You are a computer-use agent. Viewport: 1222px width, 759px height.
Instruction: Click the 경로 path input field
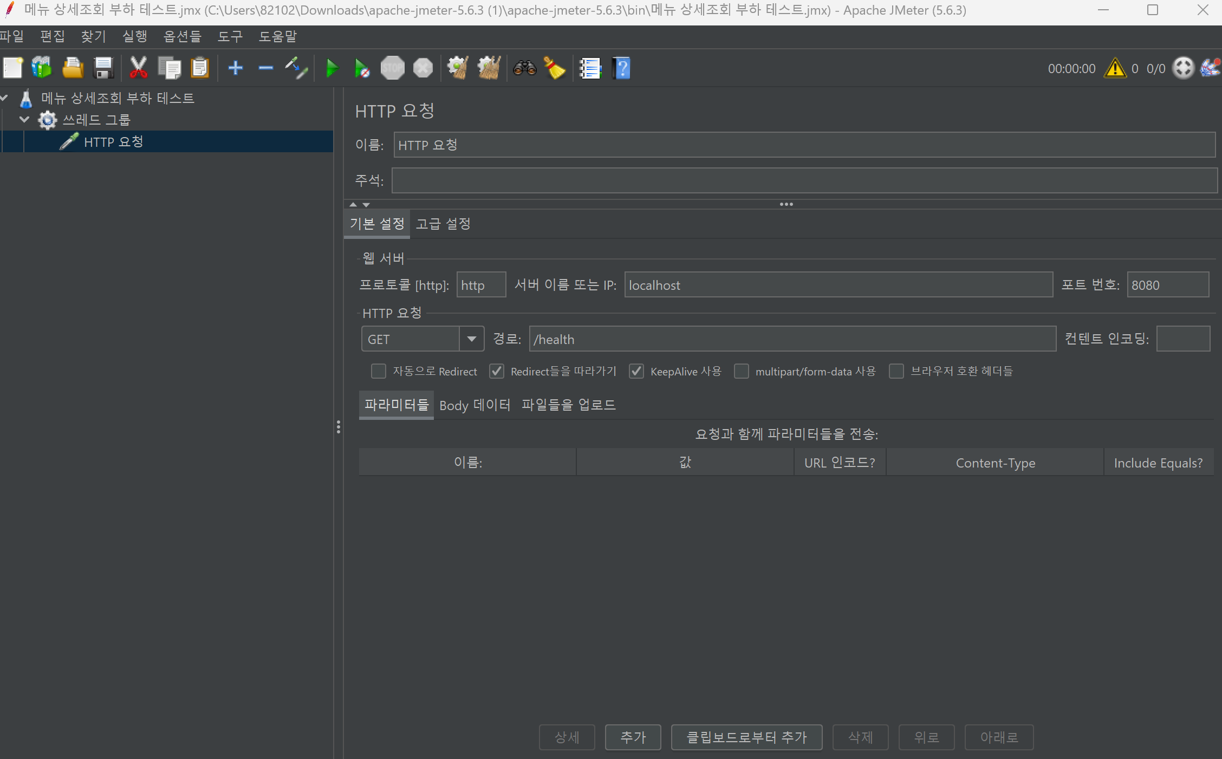(x=792, y=339)
